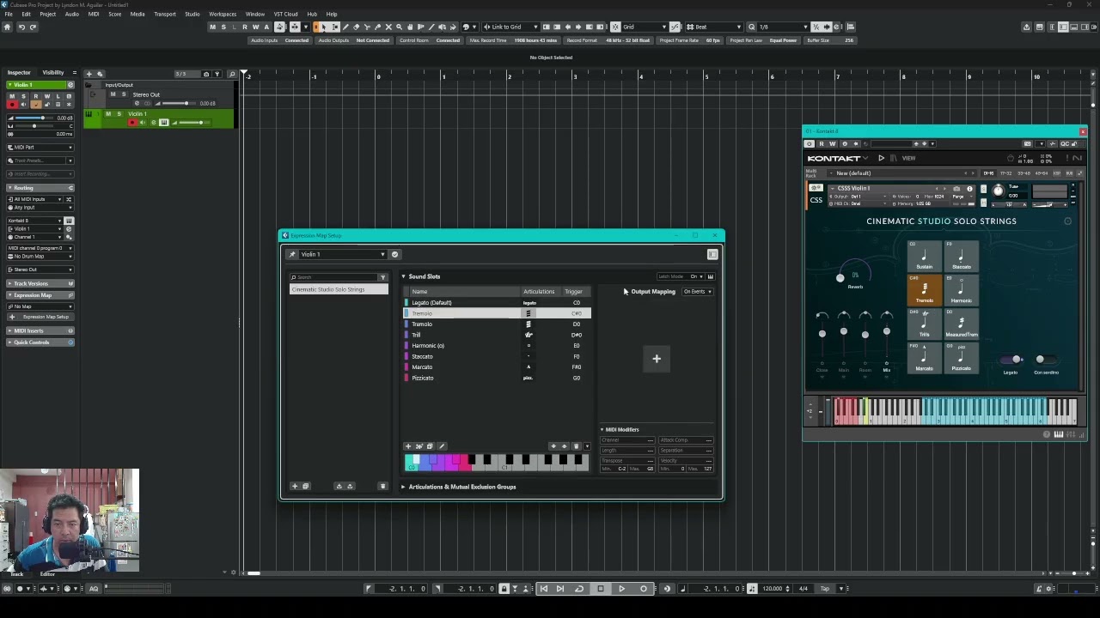The image size is (1100, 618).
Task: Click the pin icon beside Violin 1 selector
Action: [x=292, y=254]
